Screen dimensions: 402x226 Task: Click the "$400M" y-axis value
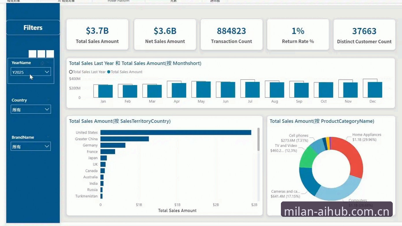[x=75, y=79]
